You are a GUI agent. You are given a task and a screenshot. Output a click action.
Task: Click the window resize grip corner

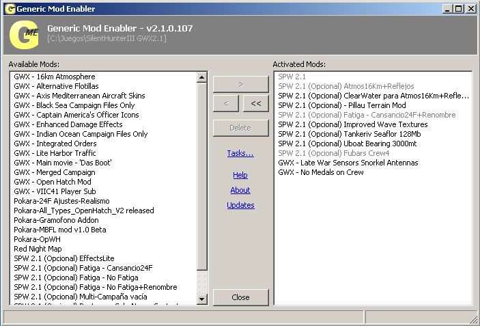pyautogui.click(x=474, y=318)
